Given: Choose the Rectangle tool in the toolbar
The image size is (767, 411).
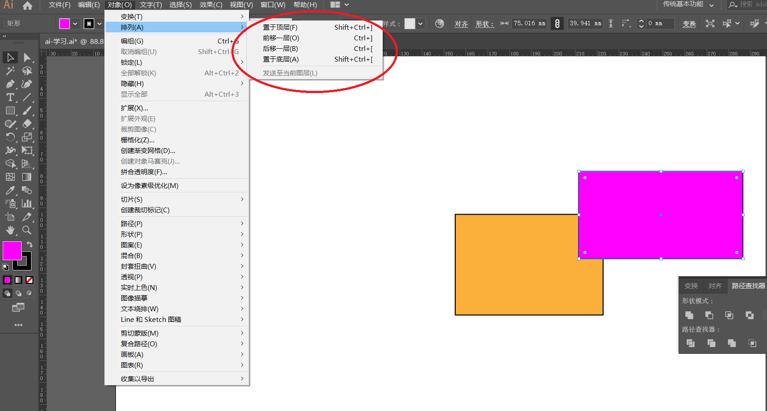Looking at the screenshot, I should pos(10,111).
